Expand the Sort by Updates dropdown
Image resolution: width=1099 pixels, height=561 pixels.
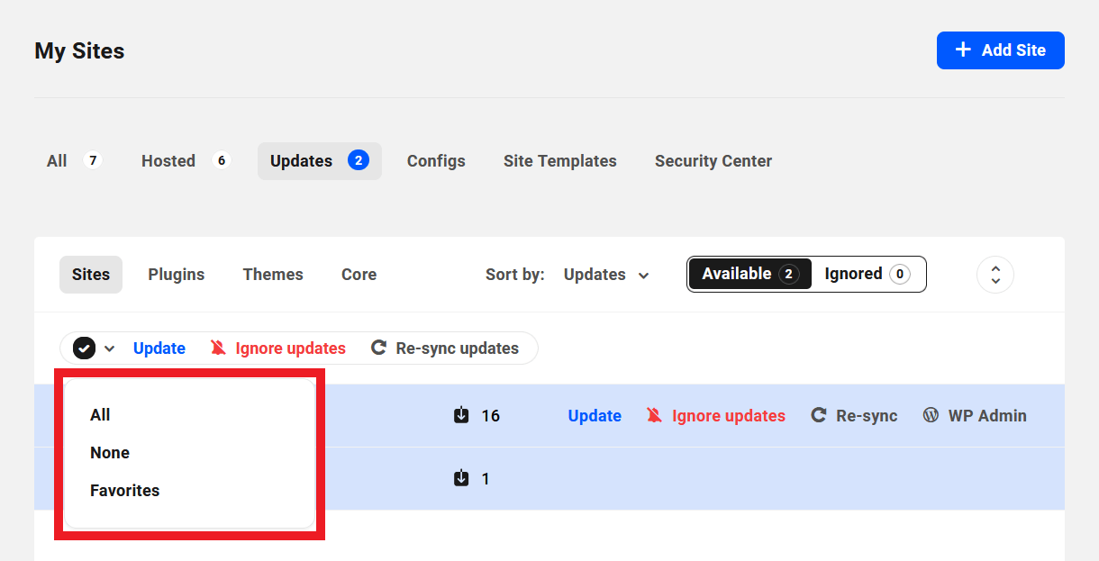tap(606, 275)
